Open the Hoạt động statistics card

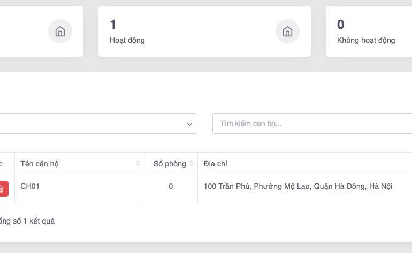coord(204,31)
